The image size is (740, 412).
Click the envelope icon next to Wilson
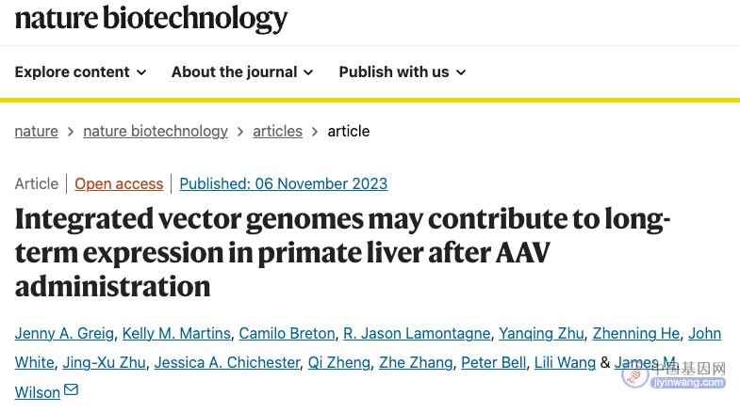click(x=71, y=389)
